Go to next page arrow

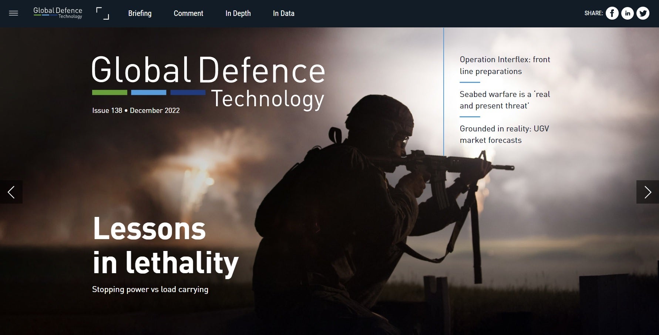647,192
